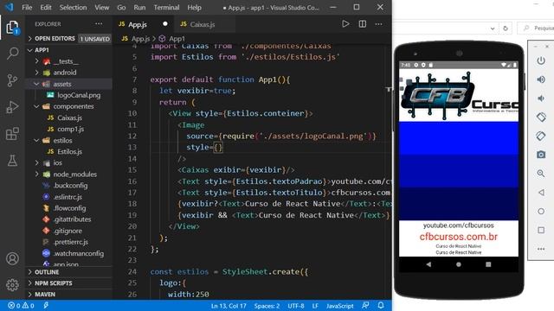
Task: Run the code with the play icon
Action: point(345,24)
